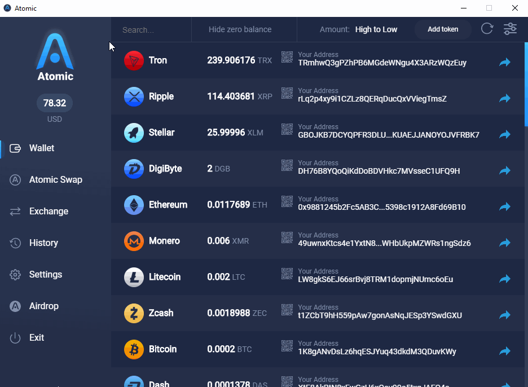
Task: Click the Monero coin name
Action: coord(164,241)
